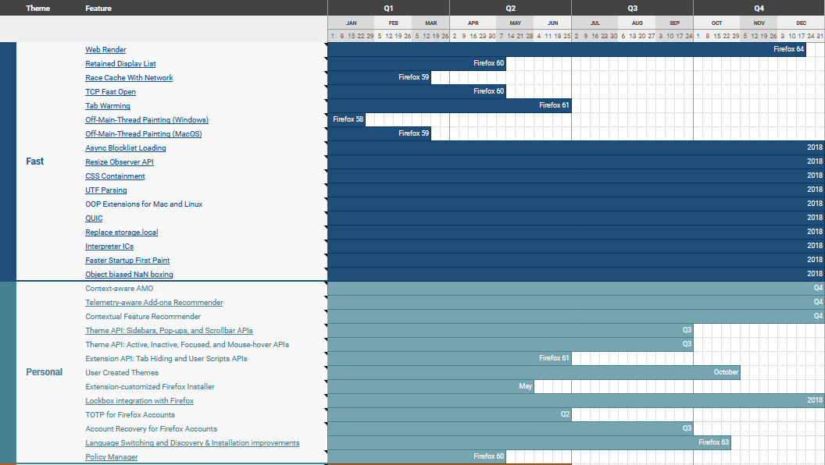
Task: Follow the Object biased NaN boxing link
Action: pos(129,275)
